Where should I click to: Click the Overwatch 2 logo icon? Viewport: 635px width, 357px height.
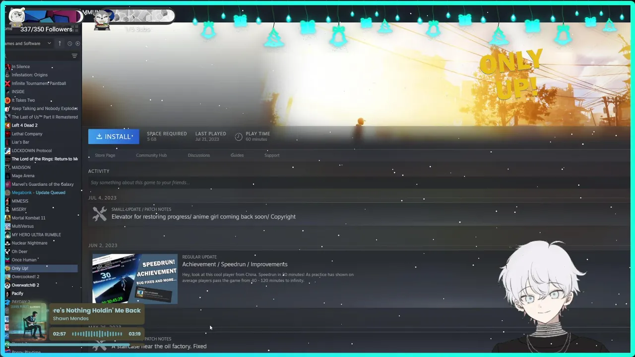[7, 285]
